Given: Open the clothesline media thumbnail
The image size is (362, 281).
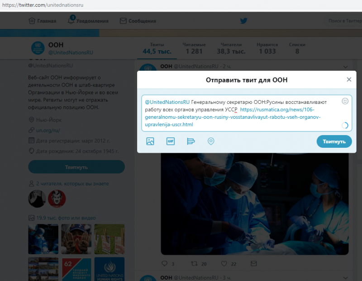Looking at the screenshot, I should pos(110,239).
